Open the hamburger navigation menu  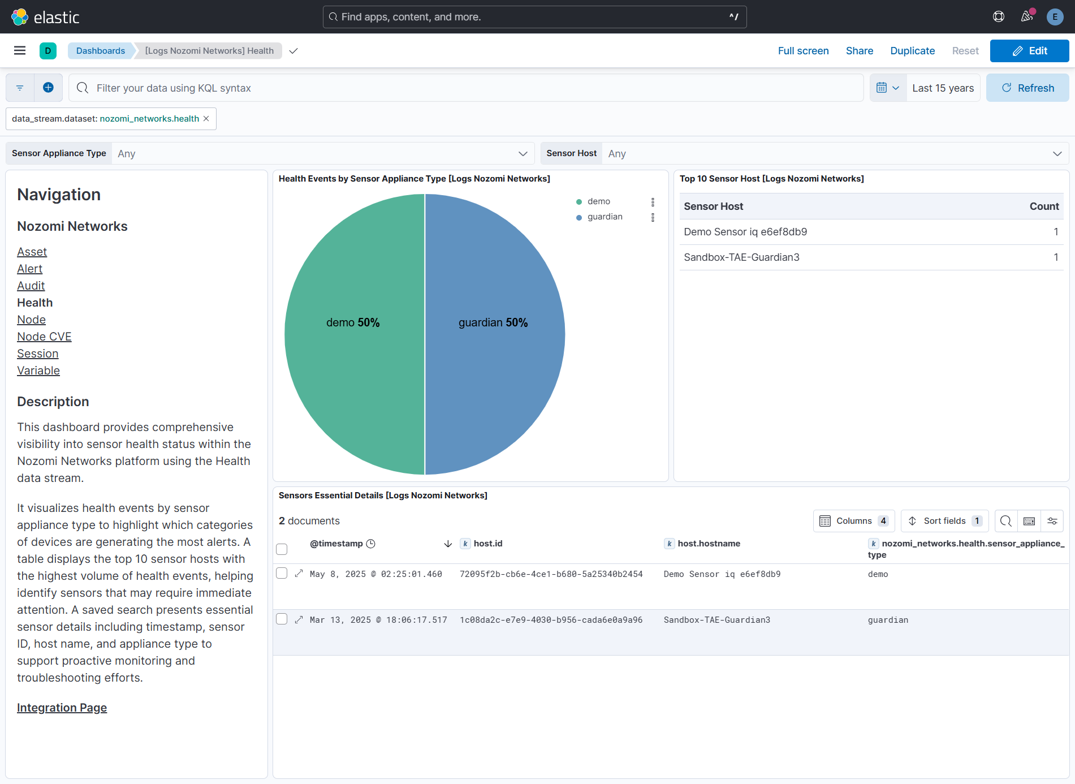[20, 51]
